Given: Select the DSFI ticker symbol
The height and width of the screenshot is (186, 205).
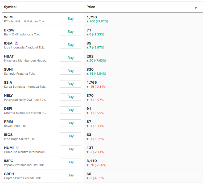Looking at the screenshot, I should 8,109.
